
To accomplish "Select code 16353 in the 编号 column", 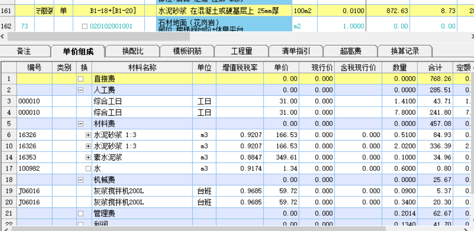I will click(34, 157).
